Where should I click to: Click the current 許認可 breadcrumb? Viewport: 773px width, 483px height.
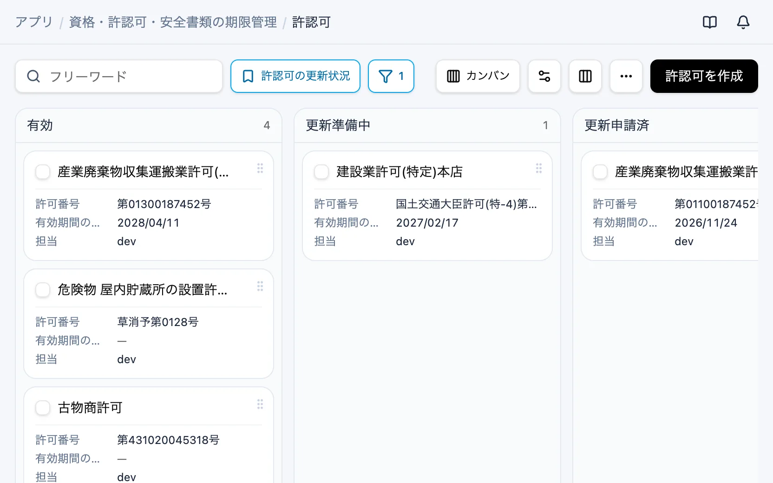[x=311, y=22]
